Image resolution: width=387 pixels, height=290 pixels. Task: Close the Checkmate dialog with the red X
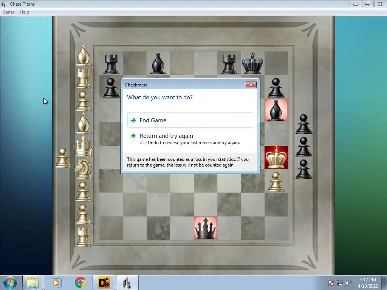pyautogui.click(x=251, y=85)
